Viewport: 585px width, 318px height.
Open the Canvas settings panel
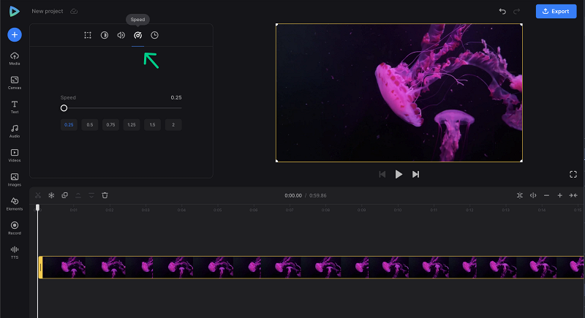(x=15, y=83)
